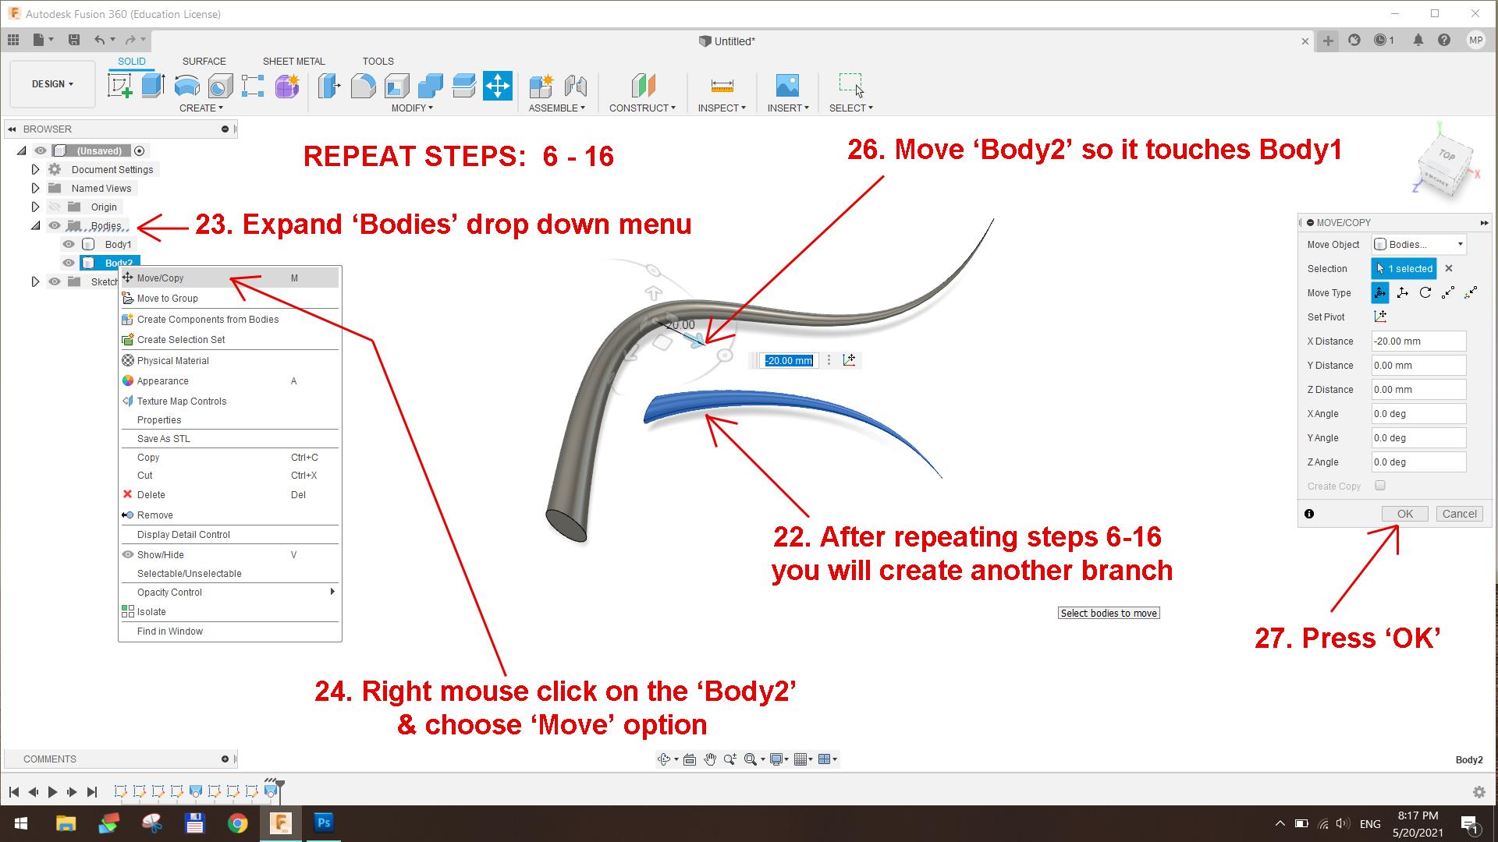The image size is (1498, 842).
Task: Click the Set Pivot icon
Action: pos(1380,317)
